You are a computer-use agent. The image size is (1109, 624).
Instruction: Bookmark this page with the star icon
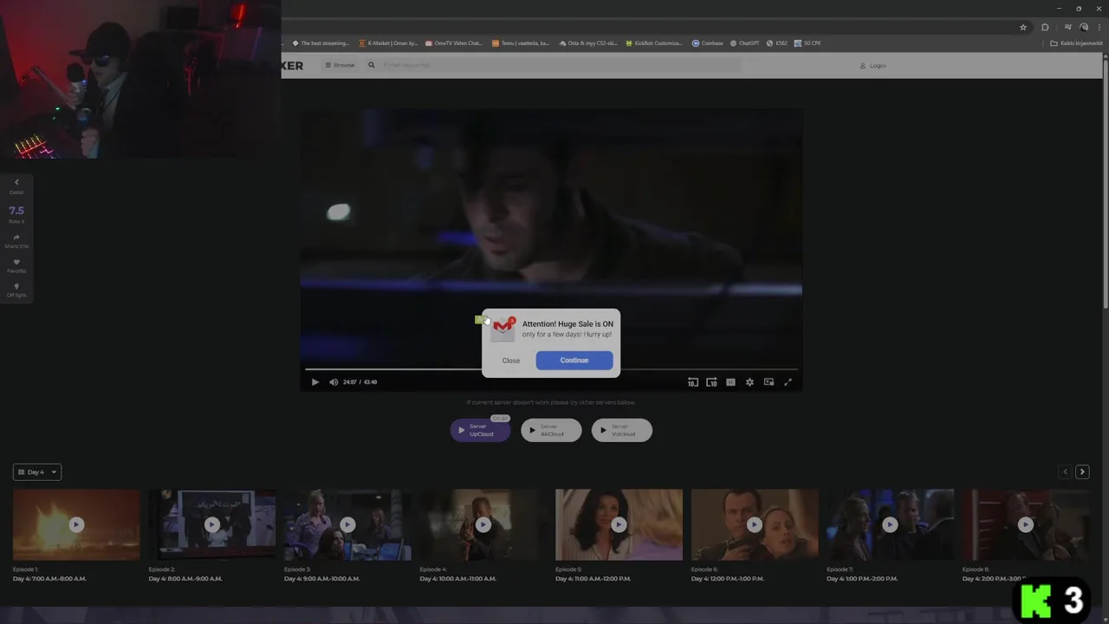pos(1023,27)
